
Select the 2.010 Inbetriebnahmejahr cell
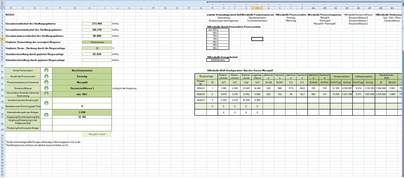click(82, 112)
